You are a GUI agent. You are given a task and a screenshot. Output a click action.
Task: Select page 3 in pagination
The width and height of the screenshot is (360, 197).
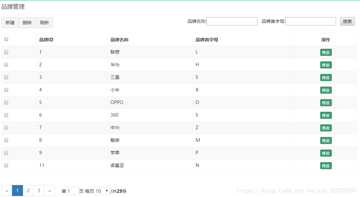[39, 191]
